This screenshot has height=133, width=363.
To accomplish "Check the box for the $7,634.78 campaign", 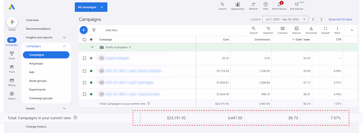I will pyautogui.click(x=84, y=94).
